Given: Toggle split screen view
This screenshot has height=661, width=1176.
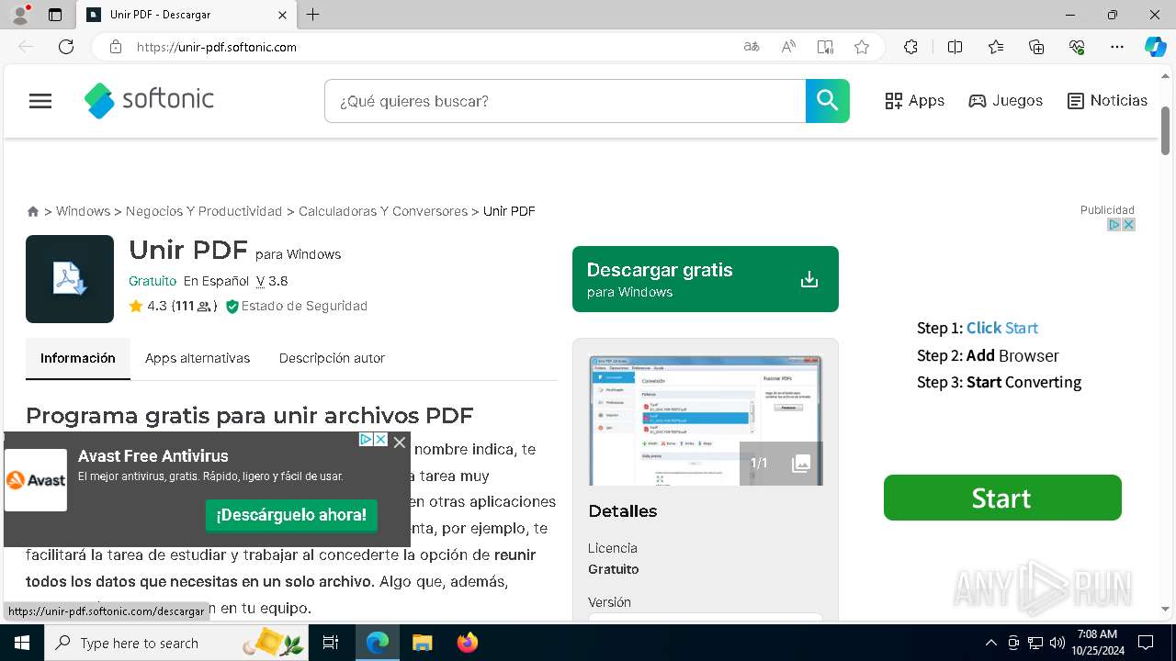Looking at the screenshot, I should click(955, 47).
